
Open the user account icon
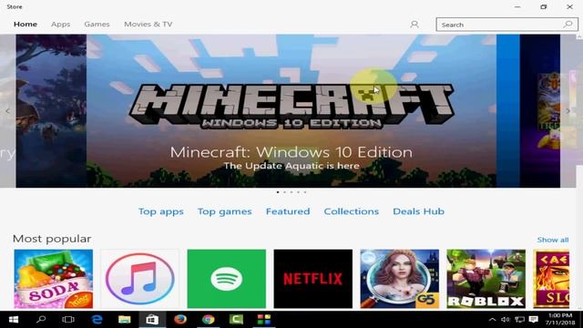[414, 25]
